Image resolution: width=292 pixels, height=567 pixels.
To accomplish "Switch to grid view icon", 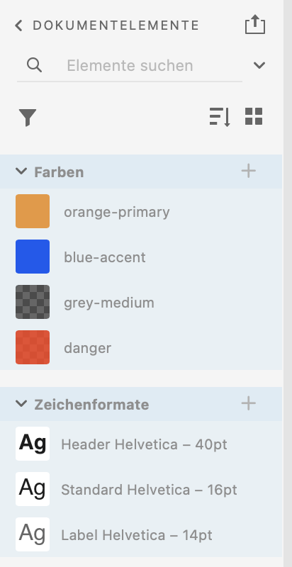I will click(x=254, y=116).
